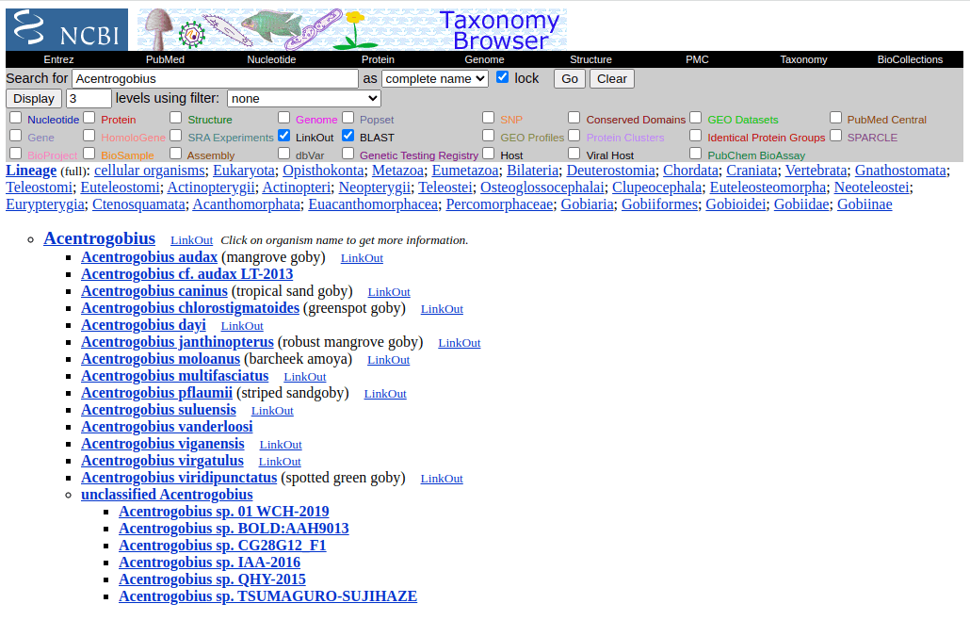This screenshot has height=620, width=970.
Task: Enable the SRA Experiments checkbox
Action: pos(176,136)
